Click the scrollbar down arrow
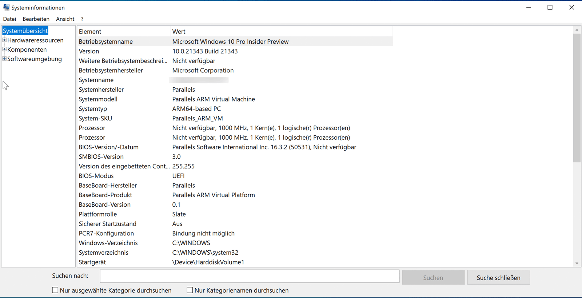 click(x=577, y=263)
